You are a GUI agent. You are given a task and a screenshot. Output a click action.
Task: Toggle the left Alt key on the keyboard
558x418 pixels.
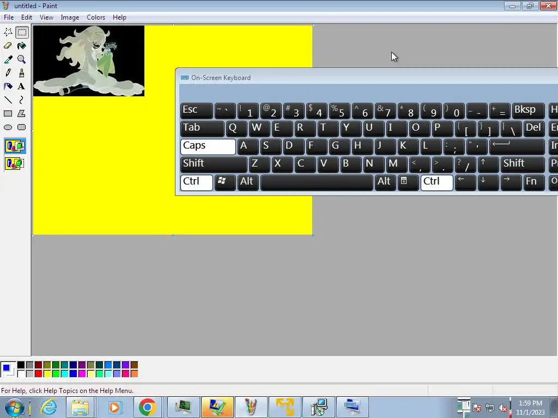(248, 183)
